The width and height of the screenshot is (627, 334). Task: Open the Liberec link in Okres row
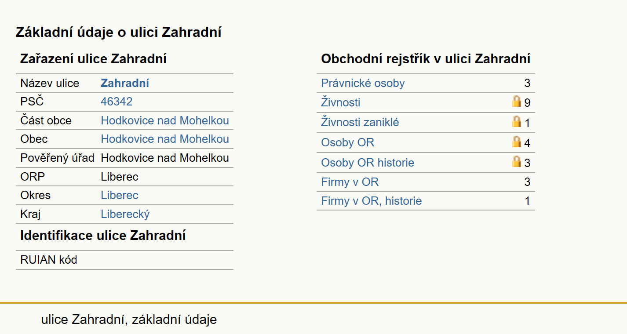120,195
